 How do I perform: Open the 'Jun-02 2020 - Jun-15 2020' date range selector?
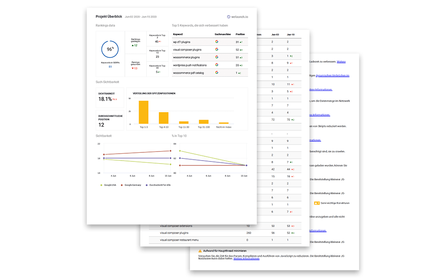(x=140, y=16)
